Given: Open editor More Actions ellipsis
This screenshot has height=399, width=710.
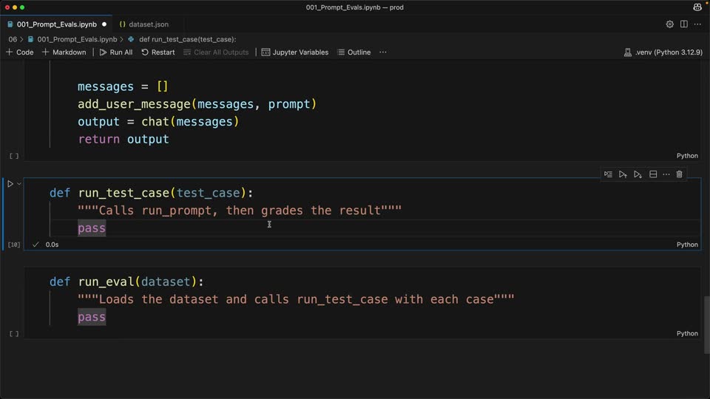Looking at the screenshot, I should [697, 24].
